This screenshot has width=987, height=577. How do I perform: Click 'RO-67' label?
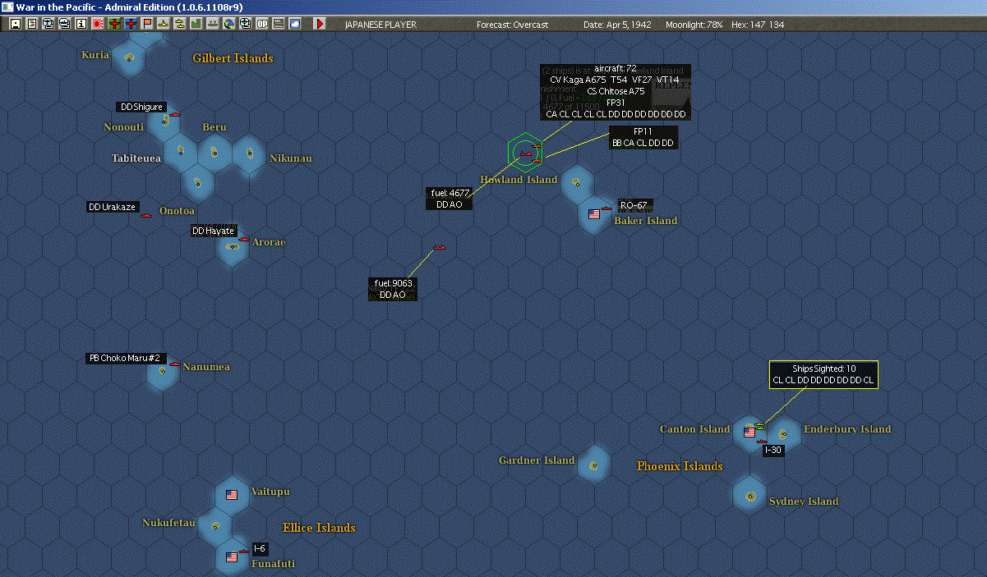pyautogui.click(x=634, y=205)
